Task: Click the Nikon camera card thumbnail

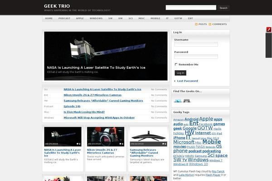Action: (106, 137)
